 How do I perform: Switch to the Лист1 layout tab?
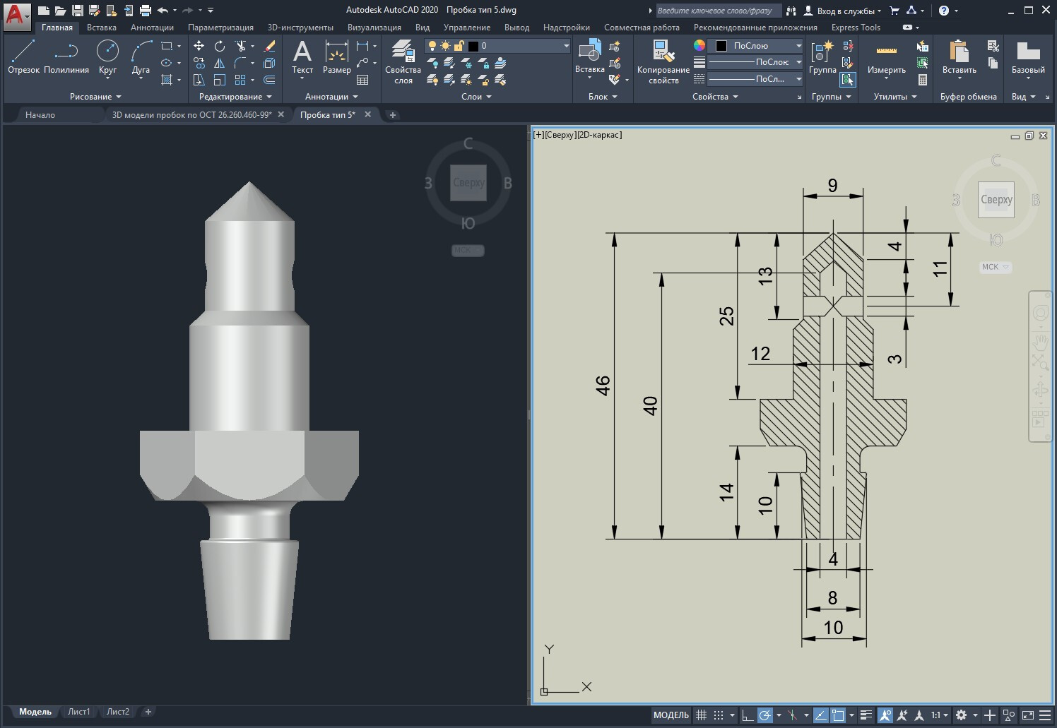pos(78,712)
